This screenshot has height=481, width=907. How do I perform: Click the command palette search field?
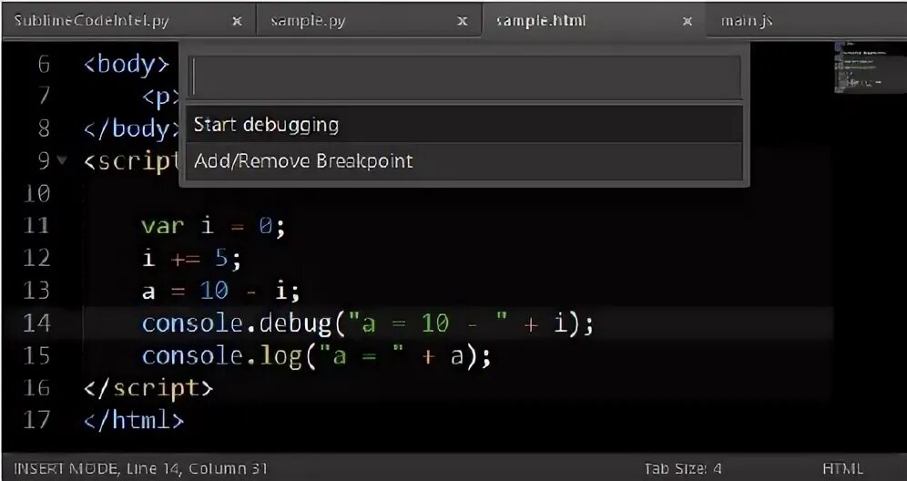point(465,77)
